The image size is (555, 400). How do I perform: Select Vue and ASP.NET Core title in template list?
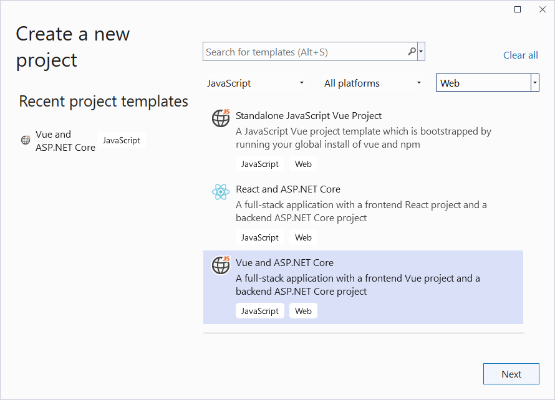284,263
